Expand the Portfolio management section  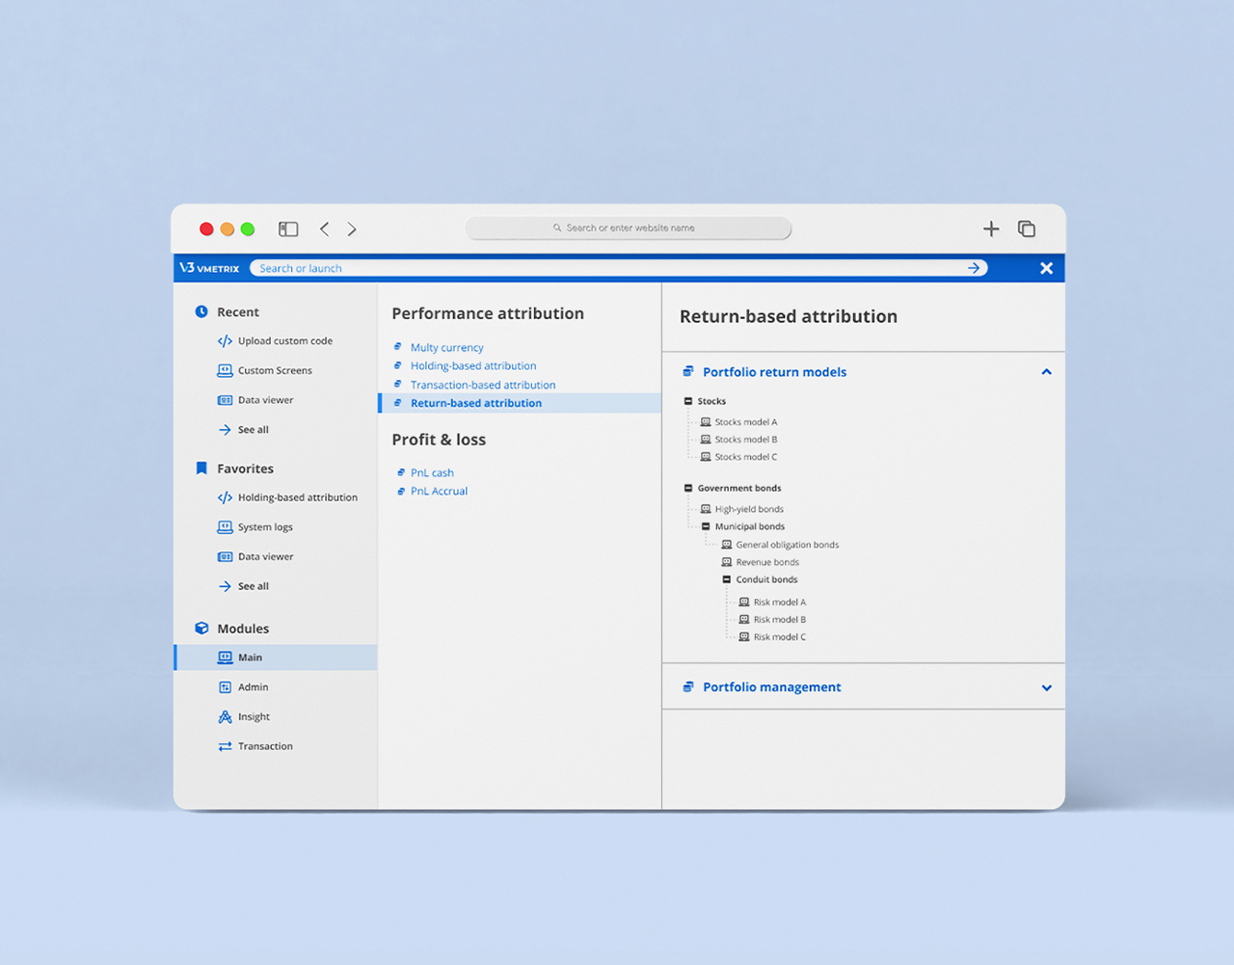point(1046,688)
